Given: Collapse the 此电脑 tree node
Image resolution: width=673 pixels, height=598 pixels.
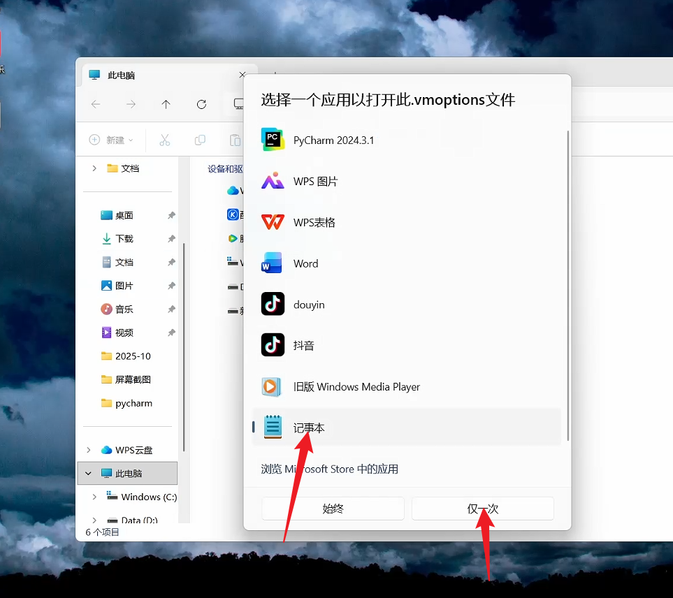Looking at the screenshot, I should (x=89, y=474).
